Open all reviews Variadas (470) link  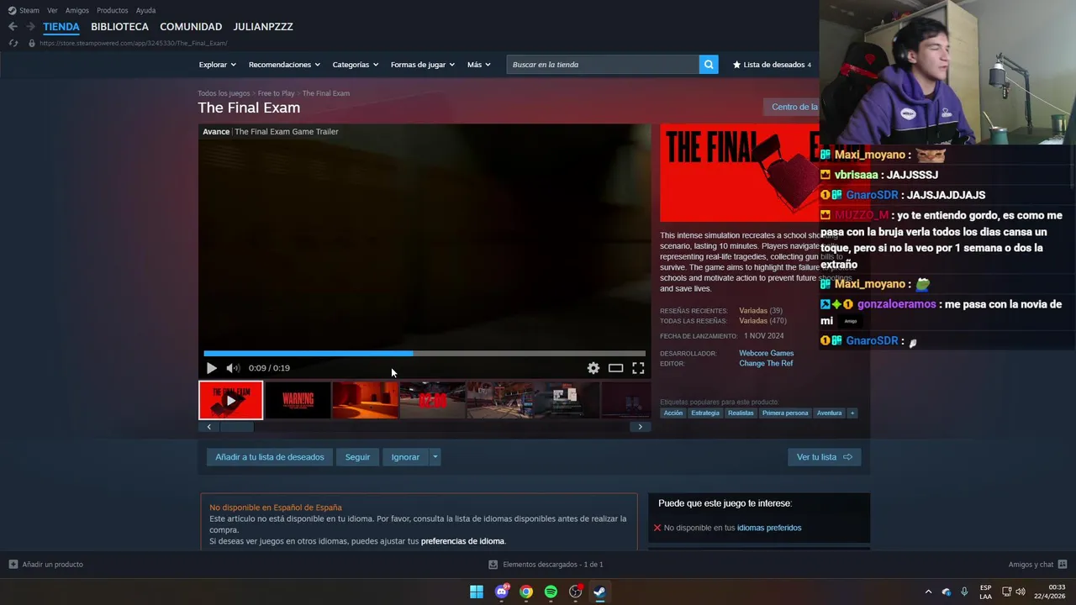tap(762, 321)
